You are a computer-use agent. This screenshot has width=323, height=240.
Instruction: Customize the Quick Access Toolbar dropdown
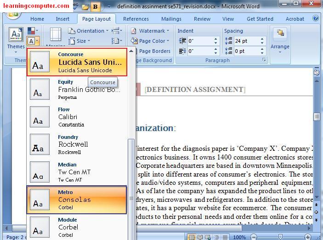[x=109, y=7]
